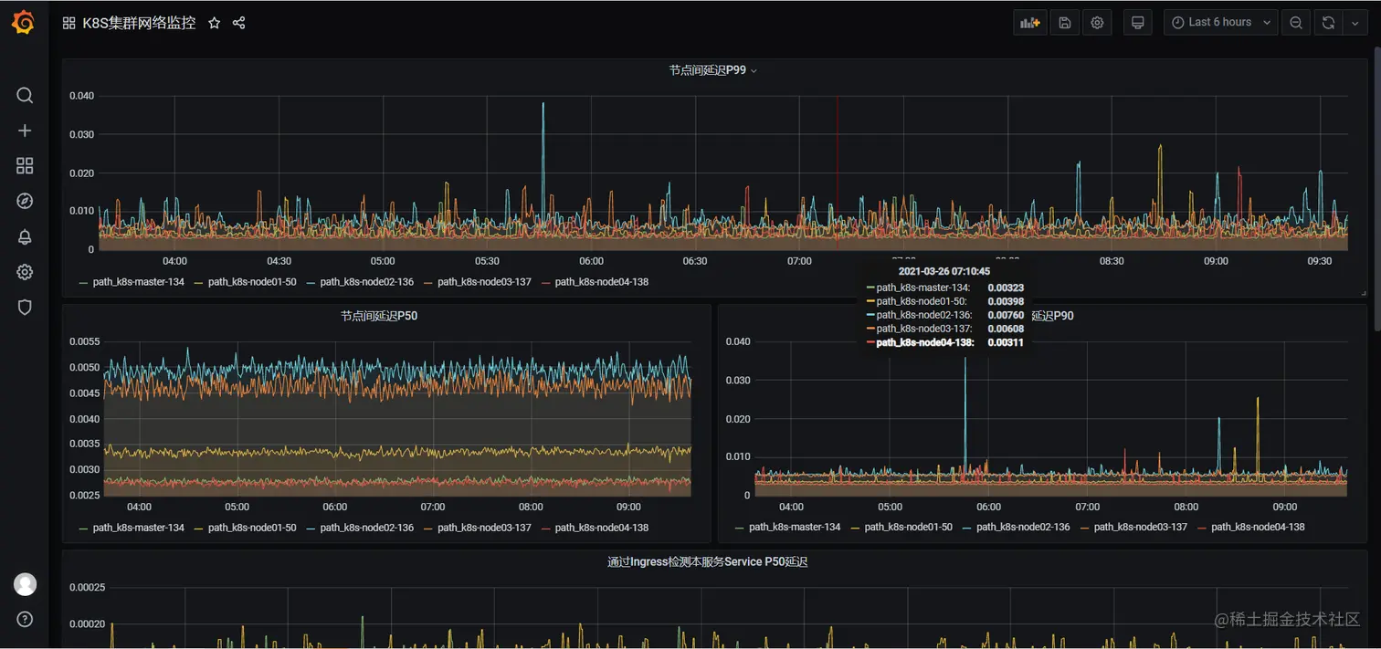Open dashboard settings gear in top bar
This screenshot has height=649, width=1381.
(x=1097, y=23)
